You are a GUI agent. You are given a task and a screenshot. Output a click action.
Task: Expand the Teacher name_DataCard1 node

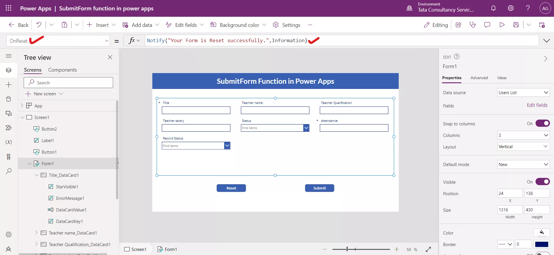click(36, 232)
